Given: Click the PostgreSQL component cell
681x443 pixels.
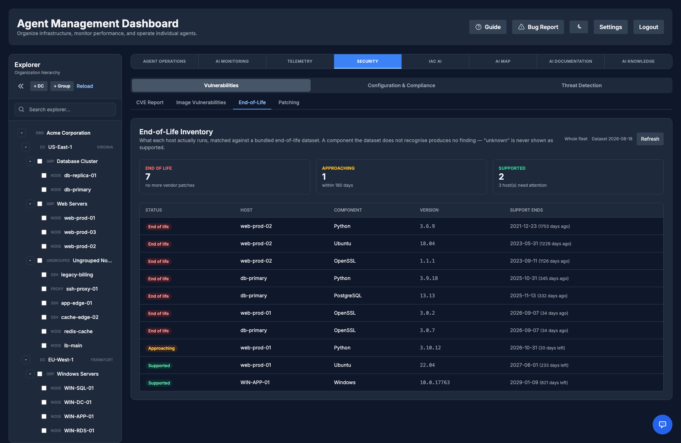Looking at the screenshot, I should tap(348, 296).
